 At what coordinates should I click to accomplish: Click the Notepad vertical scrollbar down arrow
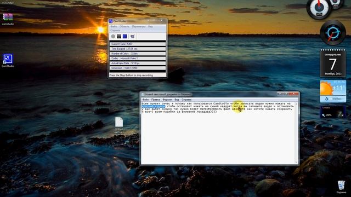coord(296,162)
